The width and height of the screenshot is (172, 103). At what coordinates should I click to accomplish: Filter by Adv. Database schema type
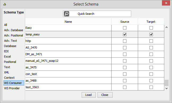tap(14, 30)
